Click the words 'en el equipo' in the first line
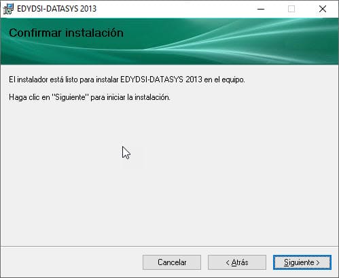This screenshot has width=339, height=278. tap(224, 80)
